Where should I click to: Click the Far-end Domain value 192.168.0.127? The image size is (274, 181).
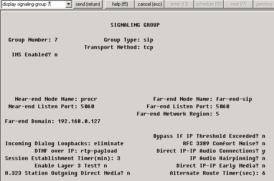(x=79, y=121)
